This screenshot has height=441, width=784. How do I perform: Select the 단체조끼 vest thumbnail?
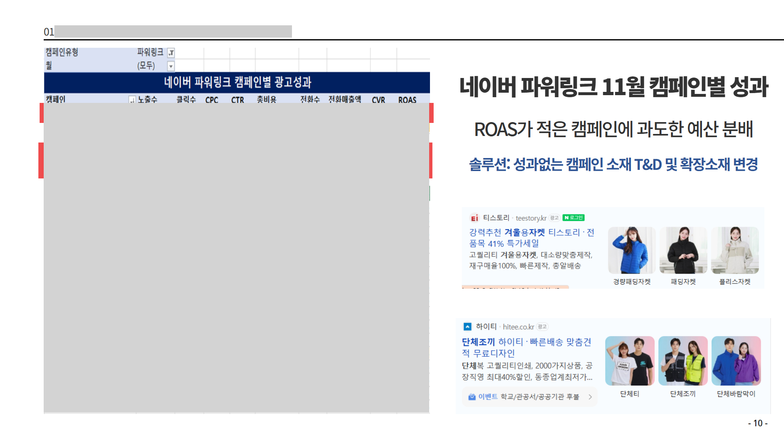click(x=683, y=361)
